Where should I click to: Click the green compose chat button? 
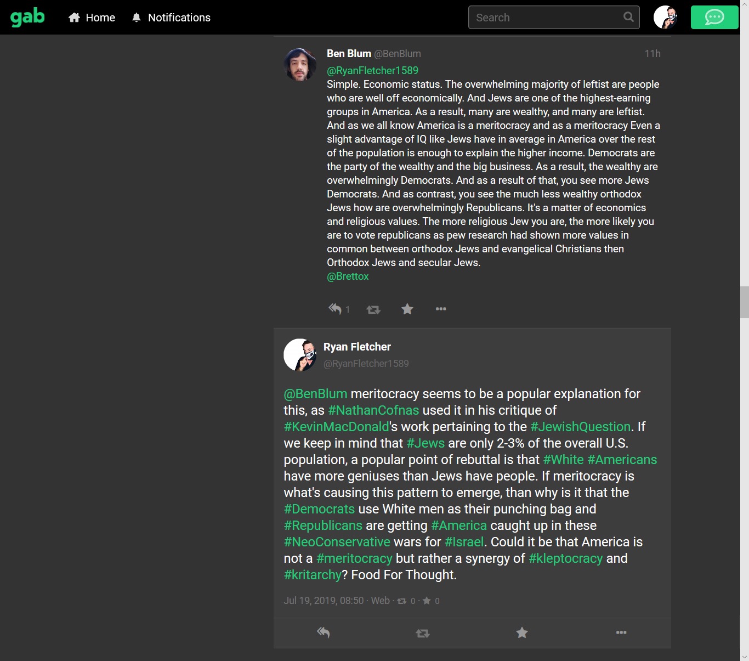point(714,17)
